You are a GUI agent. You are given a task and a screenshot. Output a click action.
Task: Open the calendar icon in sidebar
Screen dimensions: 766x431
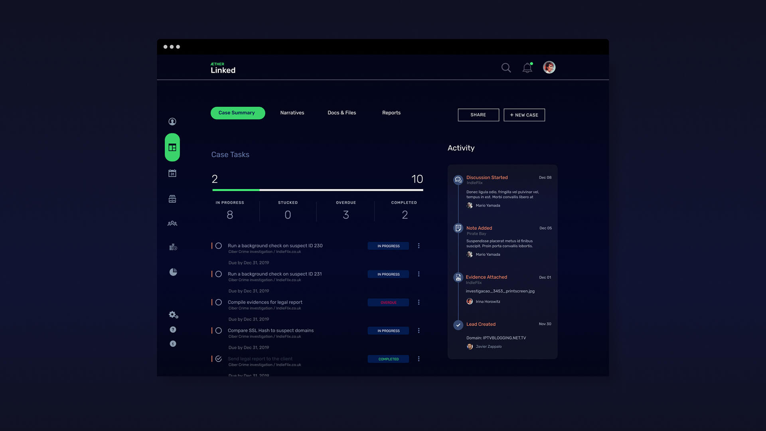[172, 173]
